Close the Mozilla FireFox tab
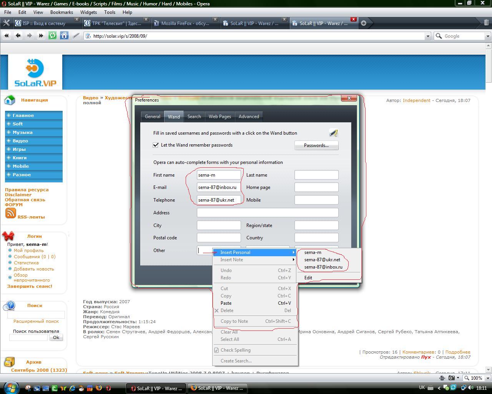 (215, 19)
